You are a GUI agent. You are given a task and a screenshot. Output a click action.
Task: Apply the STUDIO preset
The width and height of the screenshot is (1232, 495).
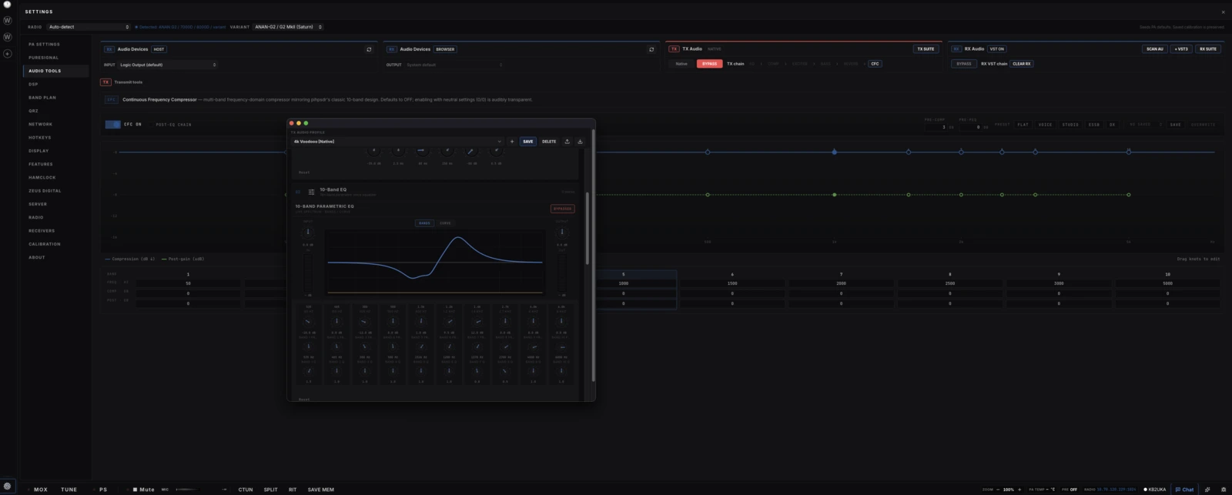[x=1070, y=125]
